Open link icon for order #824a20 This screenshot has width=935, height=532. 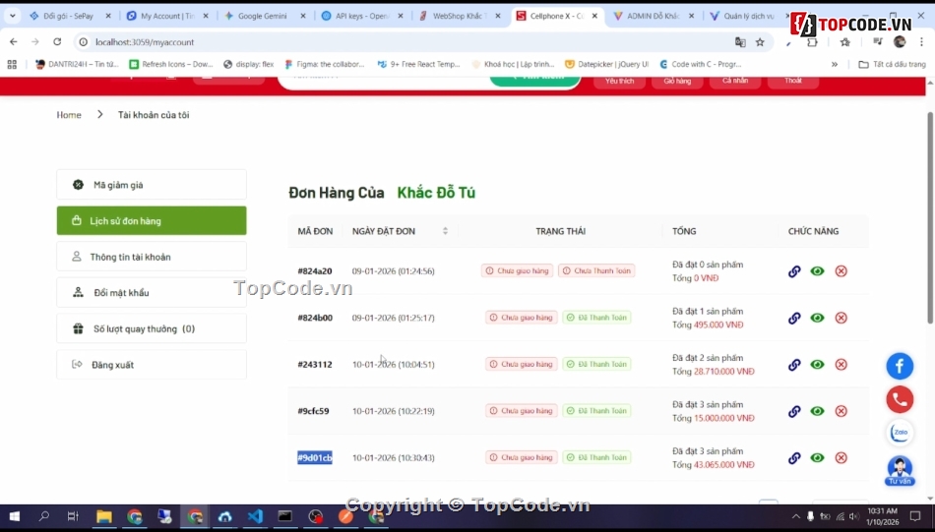794,271
